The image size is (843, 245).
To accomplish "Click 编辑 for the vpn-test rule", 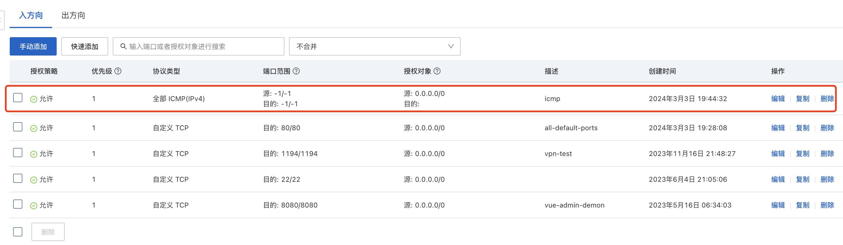I will 778,154.
